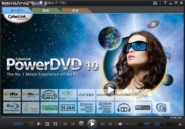This screenshot has height=129, width=185.
Task: Rewind the movie
Action: pos(65,124)
